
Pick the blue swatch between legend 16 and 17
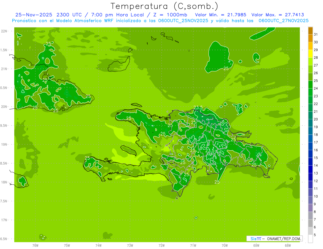click(310, 146)
